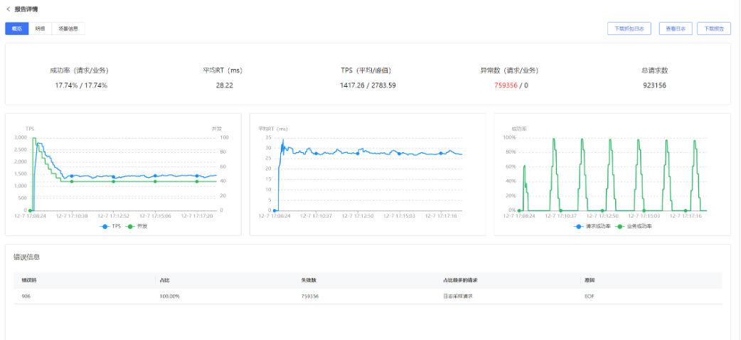Viewport: 741px width, 340px height.
Task: Click the 失败数 column header
Action: click(307, 280)
